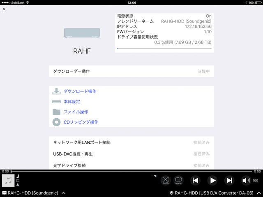263x197 pixels.
Task: Click the speaker volume icon
Action: [x=246, y=180]
